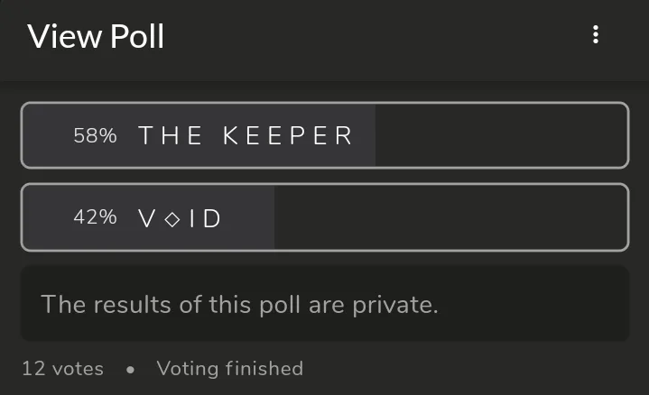Click the Voting finished status text
649x395 pixels.
[x=229, y=368]
